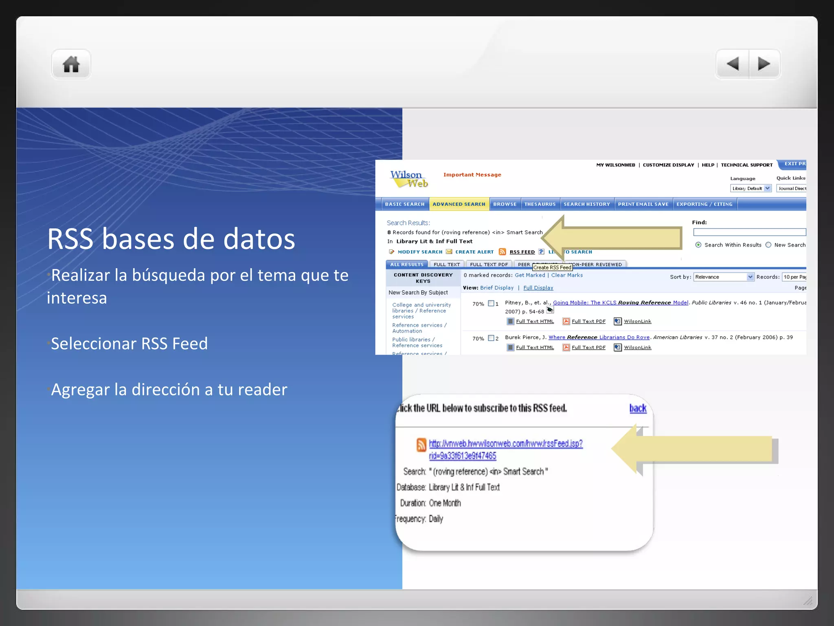
Task: Open the Sort by Relevance dropdown
Action: [724, 277]
